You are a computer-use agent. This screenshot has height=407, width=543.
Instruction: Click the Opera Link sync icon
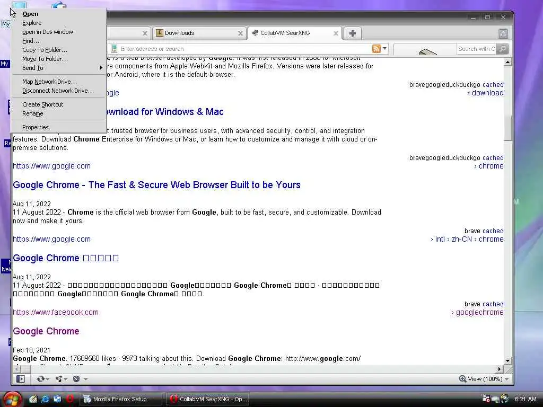click(x=40, y=379)
